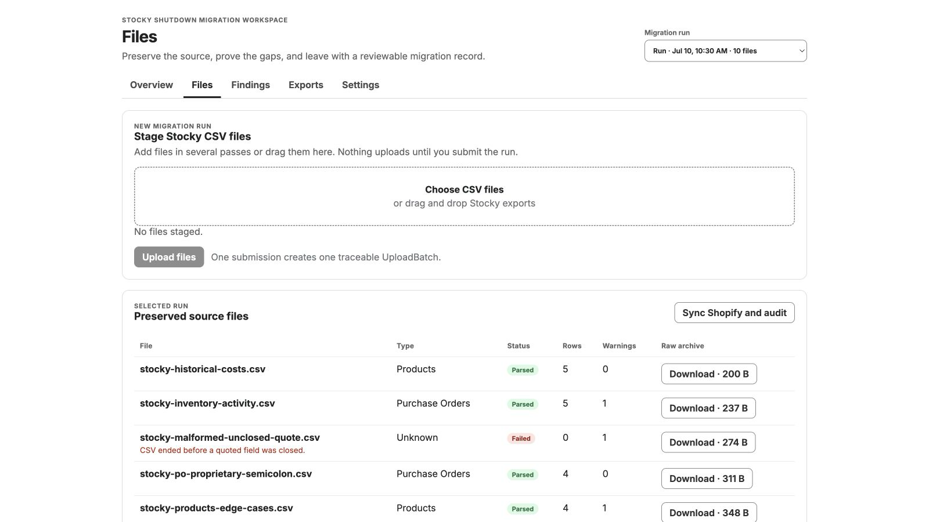This screenshot has width=929, height=522.
Task: Click Parsed badge for stocky-products-edge-cases.csv
Action: click(x=523, y=509)
